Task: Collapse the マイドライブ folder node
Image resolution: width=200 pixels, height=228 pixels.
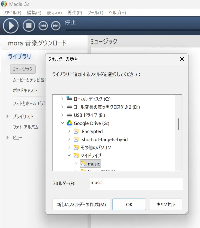Action: (69, 156)
